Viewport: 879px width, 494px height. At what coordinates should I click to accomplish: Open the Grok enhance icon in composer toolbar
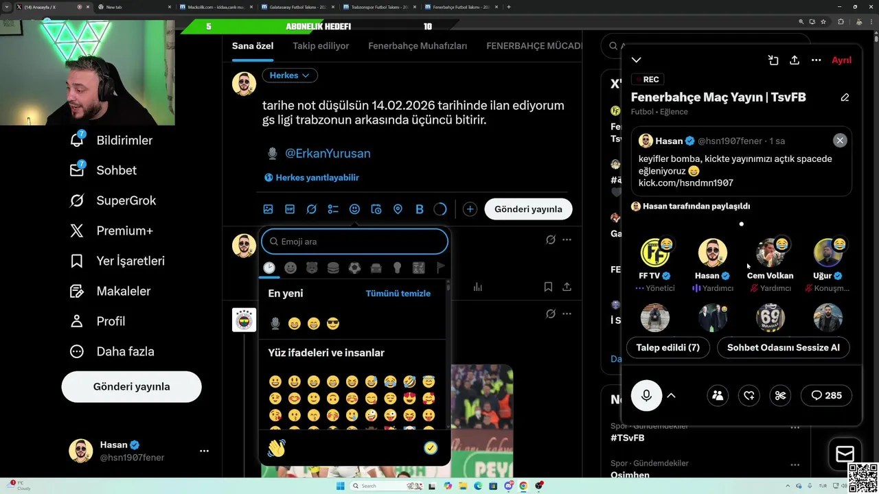pyautogui.click(x=311, y=209)
